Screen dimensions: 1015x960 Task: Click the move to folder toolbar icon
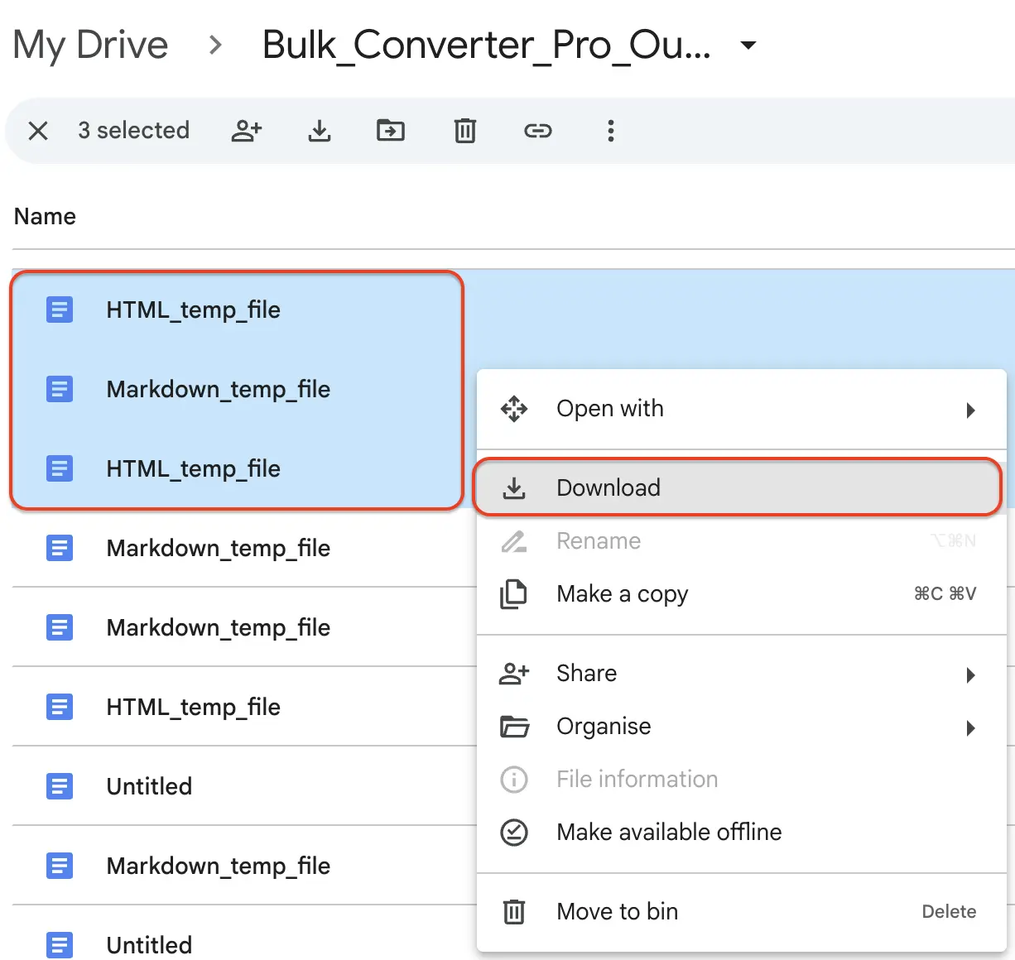pos(391,130)
